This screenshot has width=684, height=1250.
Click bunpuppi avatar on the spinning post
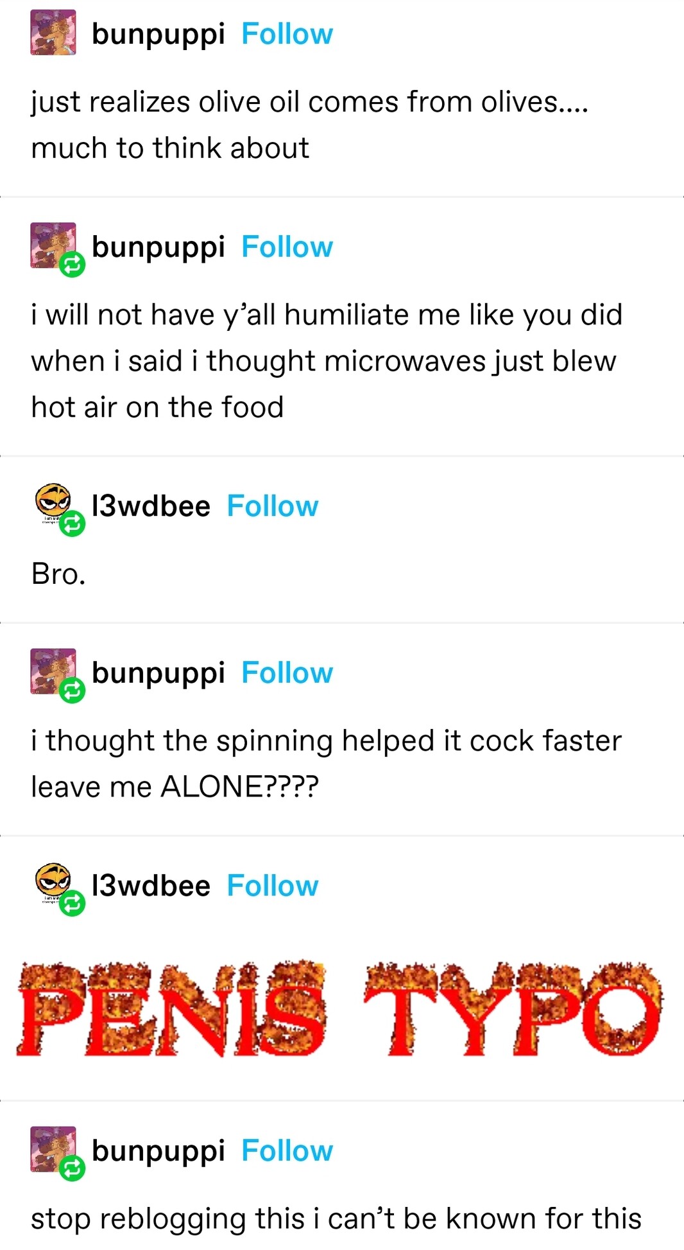tap(53, 671)
